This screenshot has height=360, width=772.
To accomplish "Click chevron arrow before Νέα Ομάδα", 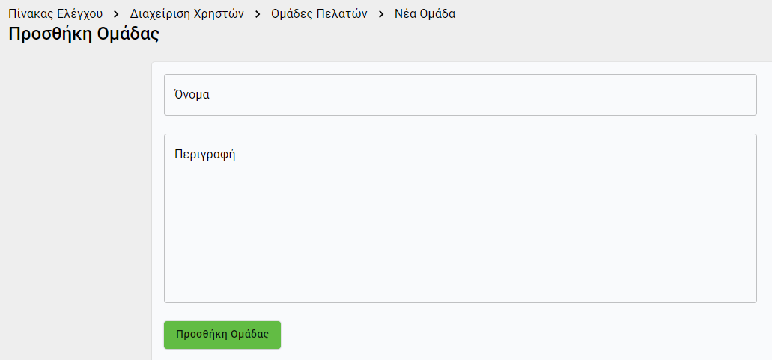I will (x=381, y=13).
